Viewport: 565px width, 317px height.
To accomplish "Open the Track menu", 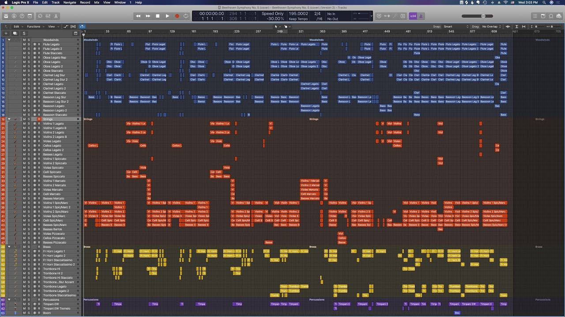I will (x=55, y=2).
